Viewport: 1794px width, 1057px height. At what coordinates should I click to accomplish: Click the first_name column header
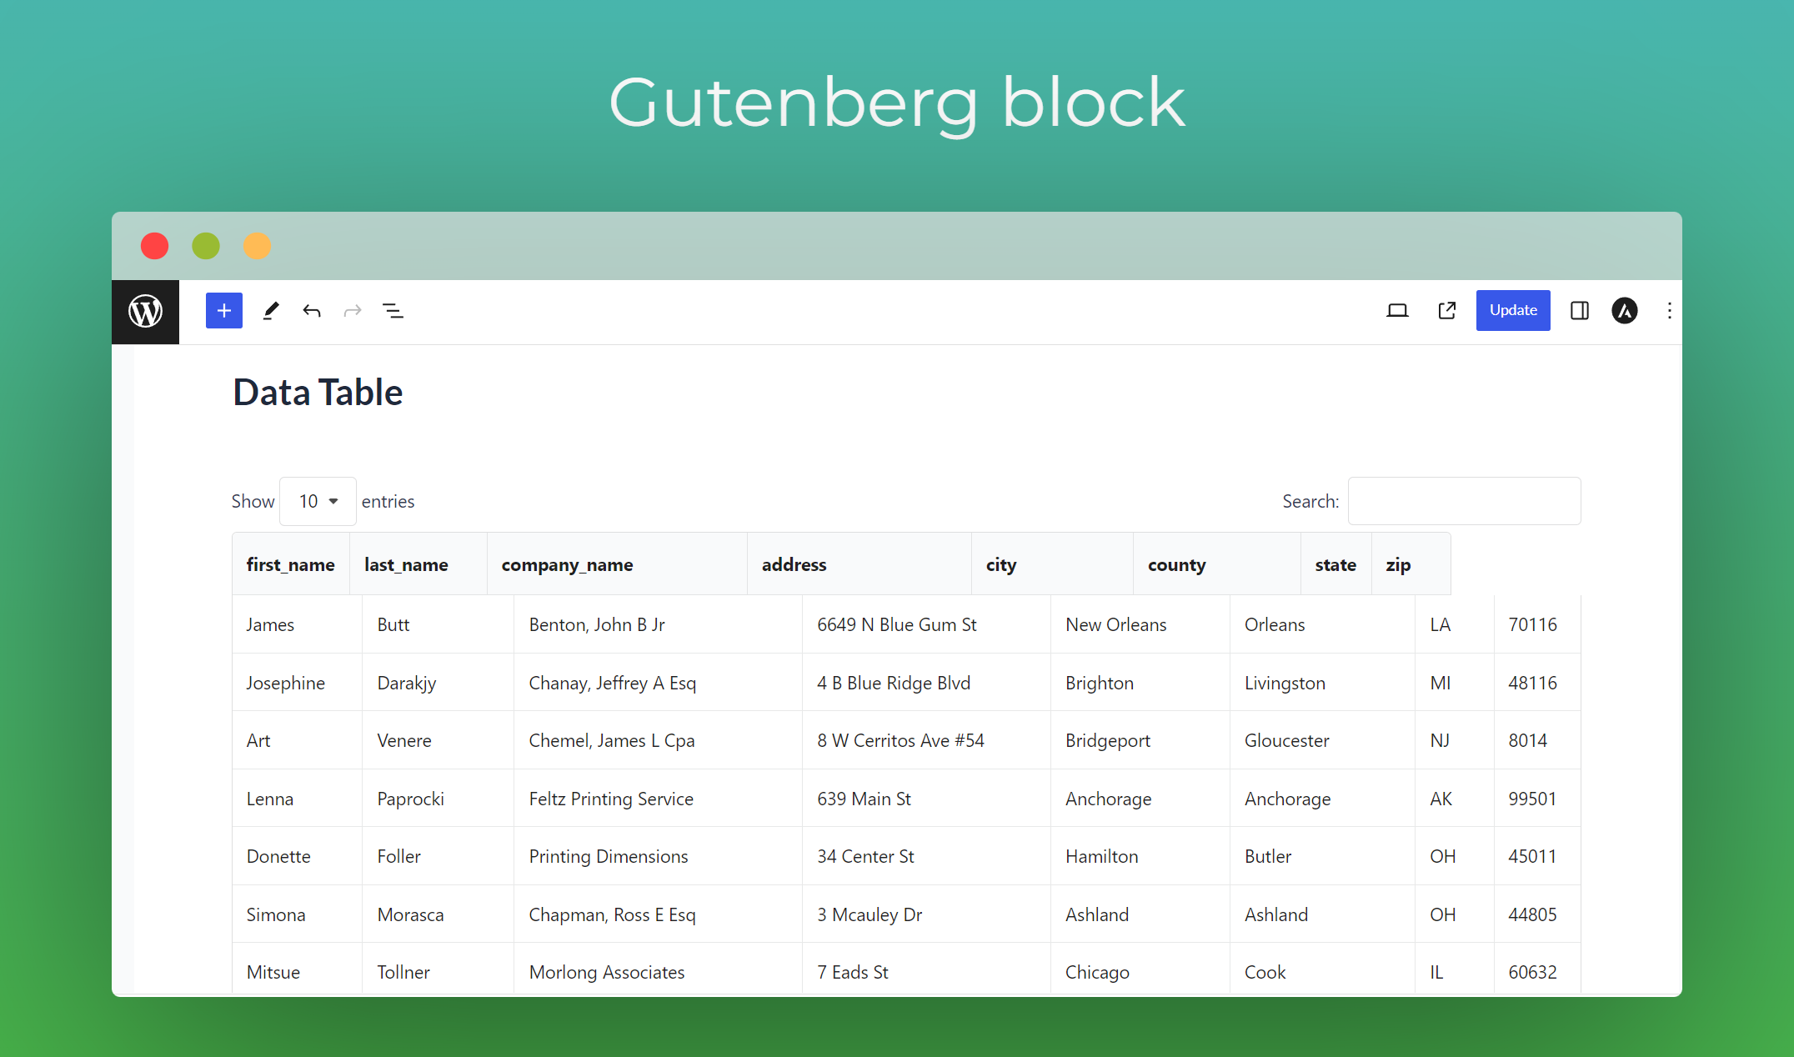coord(291,563)
